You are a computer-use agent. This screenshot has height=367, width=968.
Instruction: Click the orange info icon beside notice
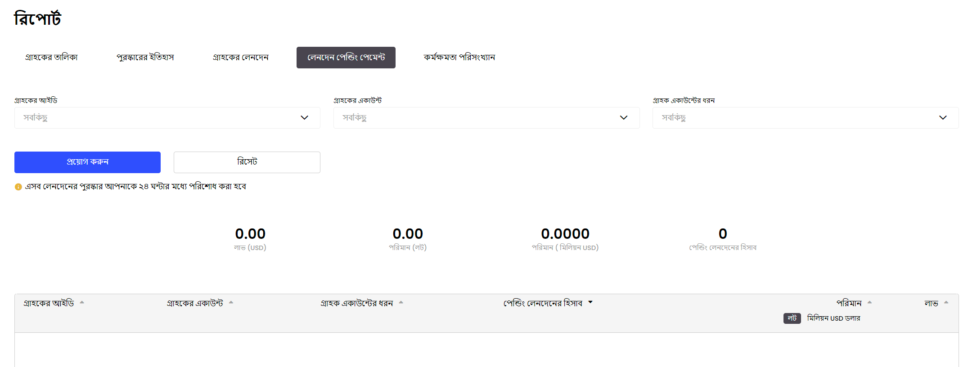tap(18, 187)
